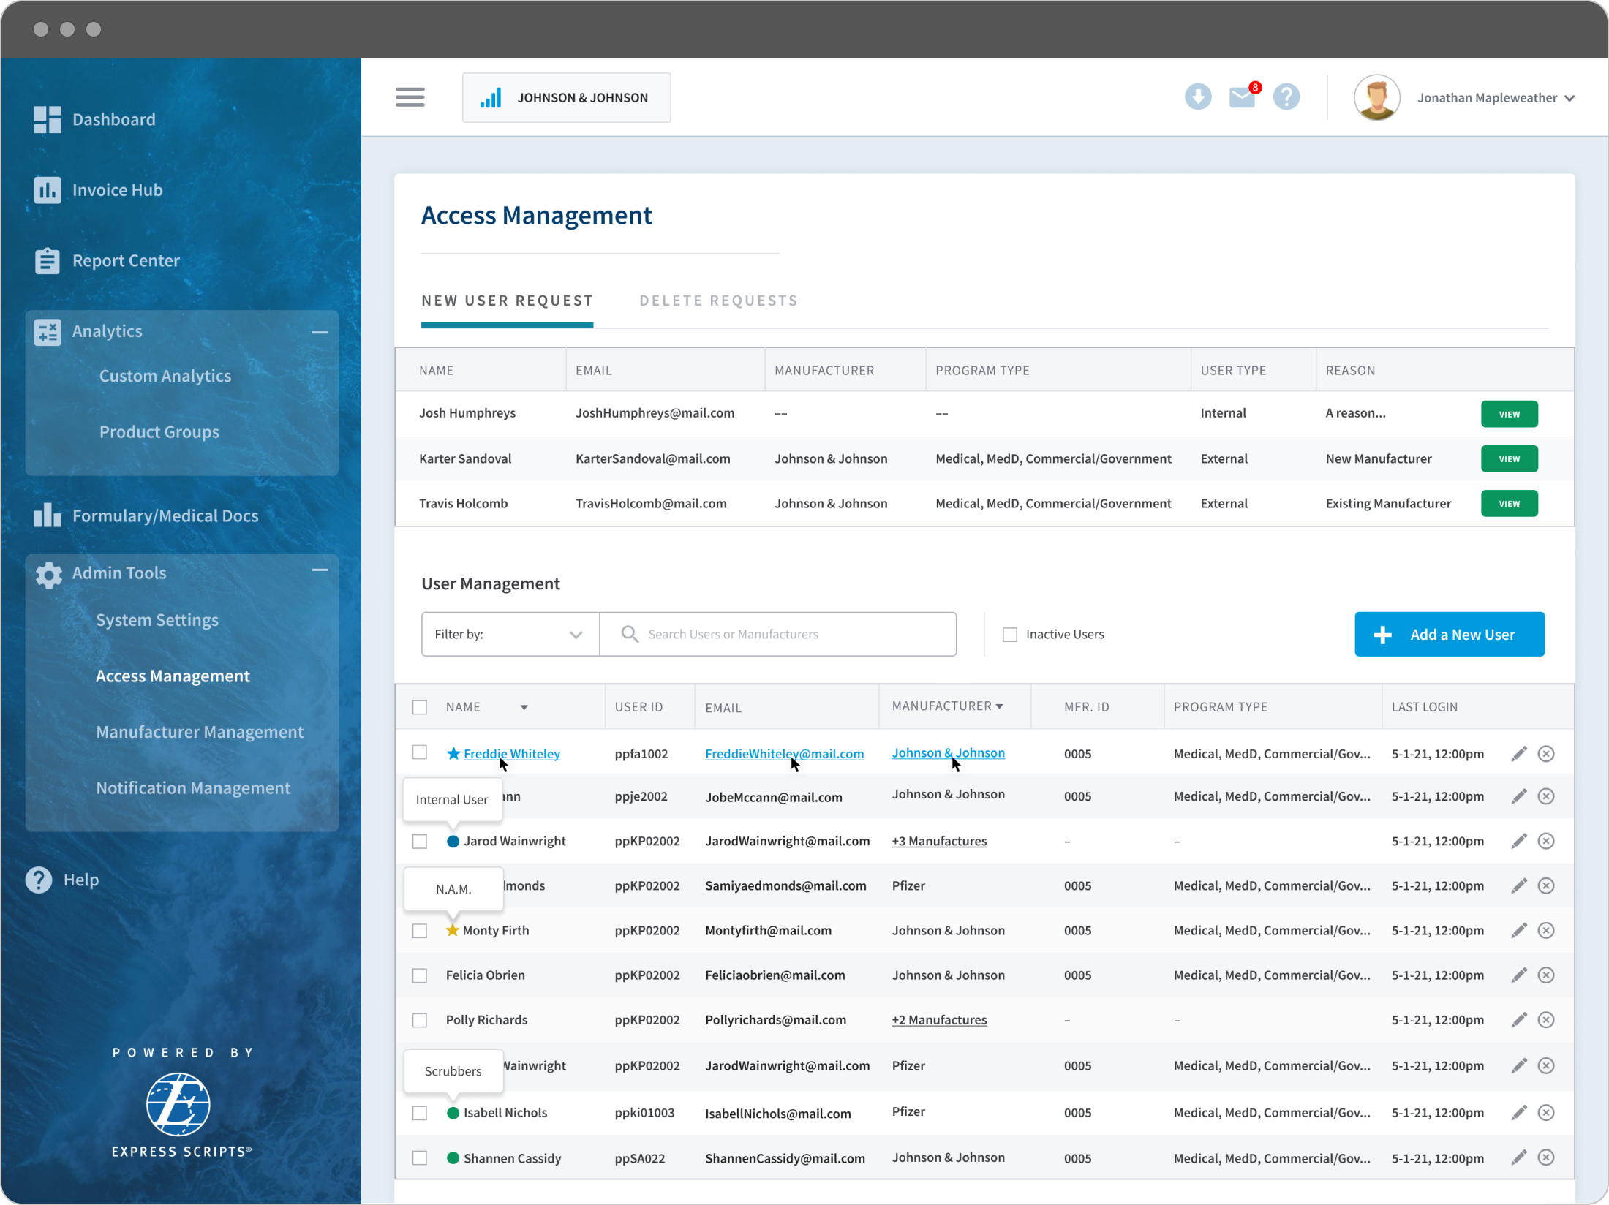The image size is (1609, 1205).
Task: Delete Shannen Cassidy with circle X icon
Action: tap(1546, 1158)
